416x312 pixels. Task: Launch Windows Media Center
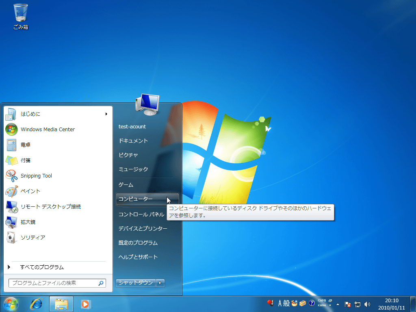pos(57,130)
